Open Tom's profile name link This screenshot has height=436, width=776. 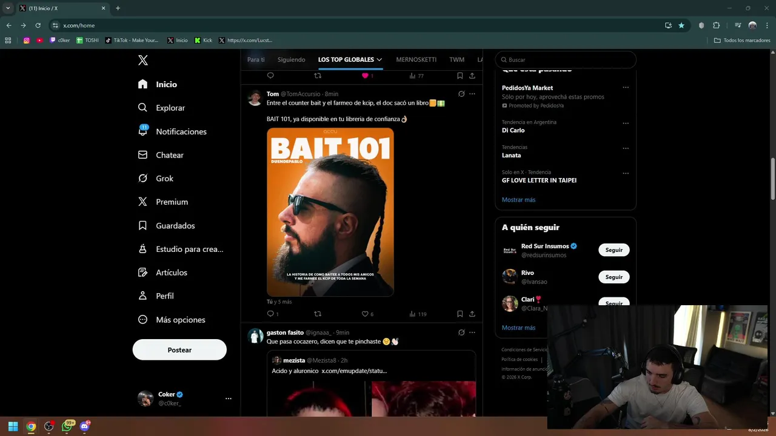click(273, 94)
